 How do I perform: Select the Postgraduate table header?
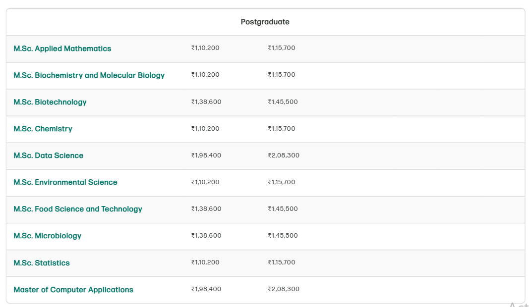[265, 22]
